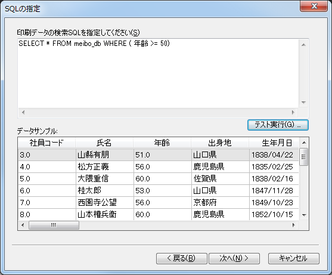This screenshot has height=275, width=332.
Task: Select the 社員コード column header
Action: point(46,143)
